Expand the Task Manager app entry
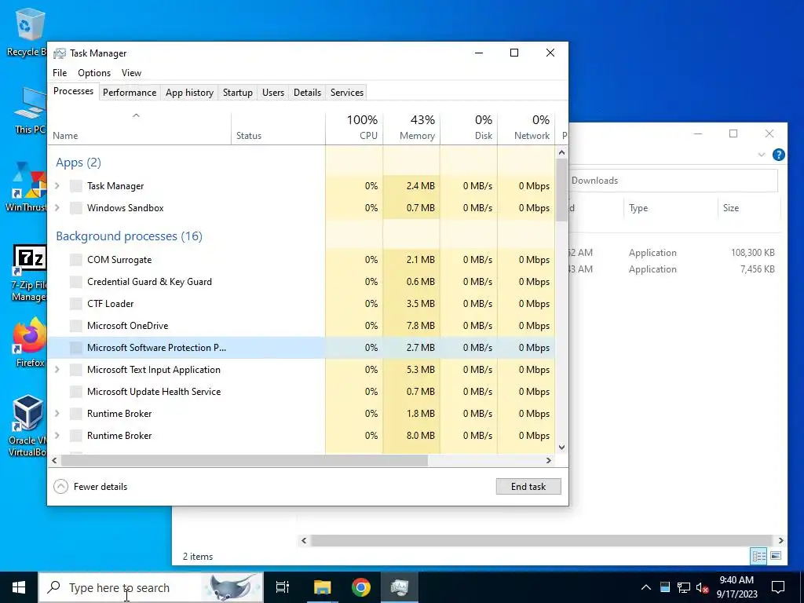The image size is (804, 603). click(x=57, y=185)
